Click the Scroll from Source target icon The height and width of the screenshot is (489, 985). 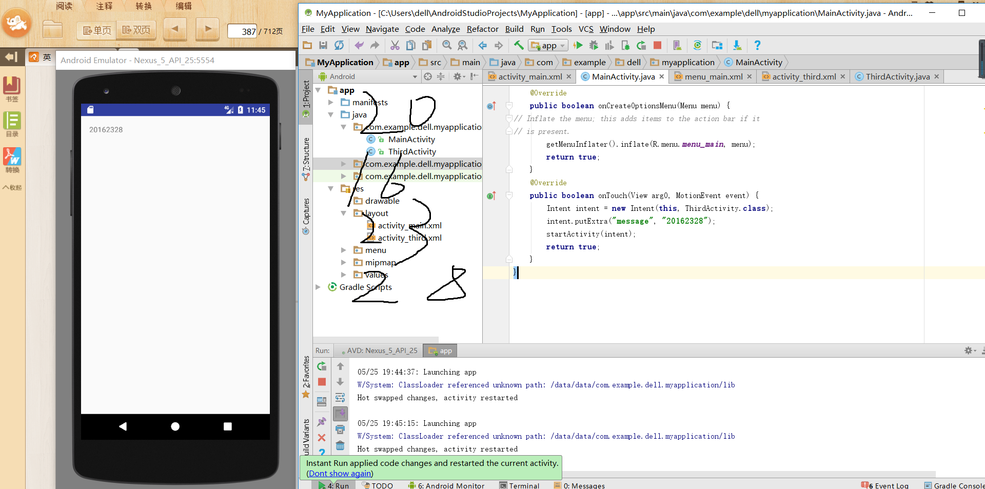click(x=428, y=76)
